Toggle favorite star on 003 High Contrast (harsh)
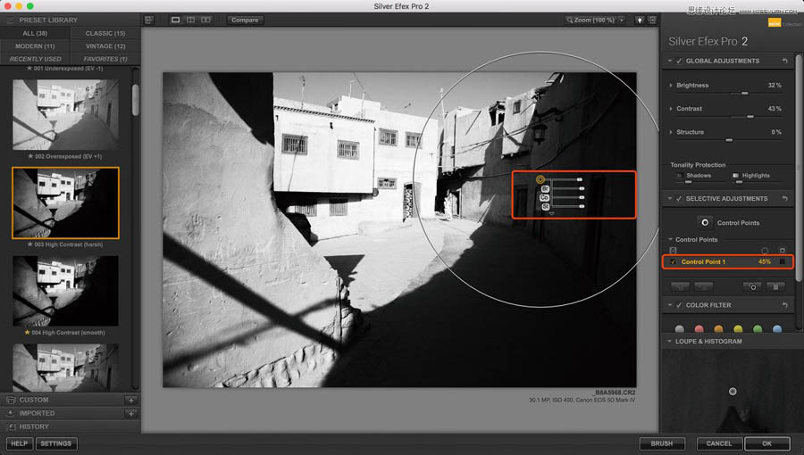804x455 pixels. point(30,244)
